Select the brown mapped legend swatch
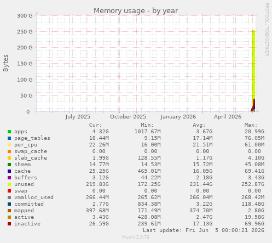The width and height of the screenshot is (272, 243). click(9, 211)
